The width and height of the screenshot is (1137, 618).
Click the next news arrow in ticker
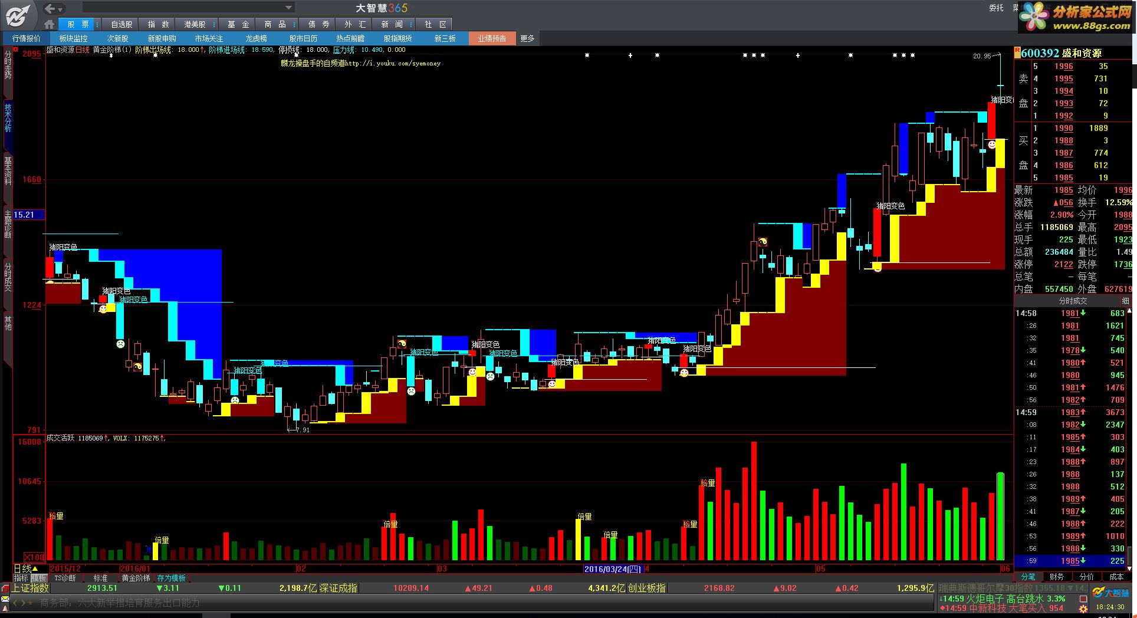pos(23,603)
